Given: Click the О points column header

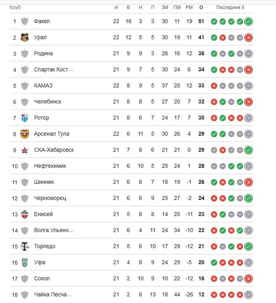Looking at the screenshot, I should [201, 8].
